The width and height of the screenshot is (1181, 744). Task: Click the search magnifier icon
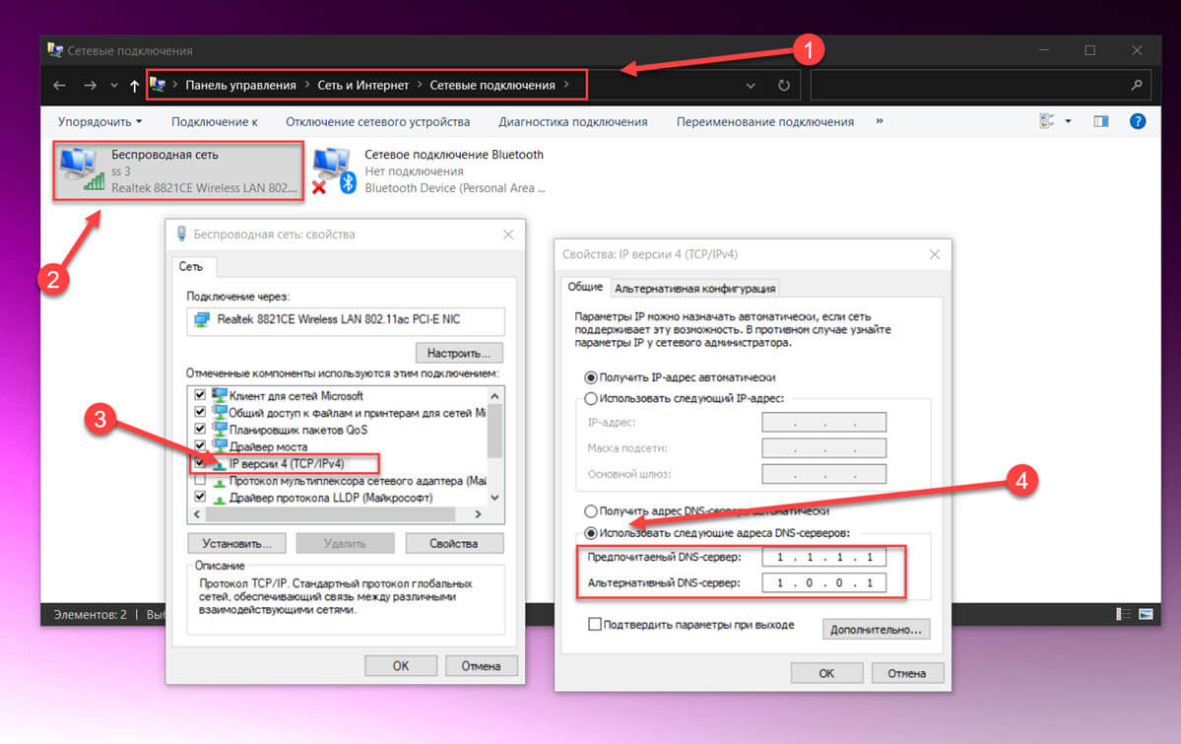tap(1137, 85)
